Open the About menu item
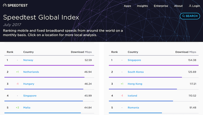203x115 pixels. click(x=178, y=6)
